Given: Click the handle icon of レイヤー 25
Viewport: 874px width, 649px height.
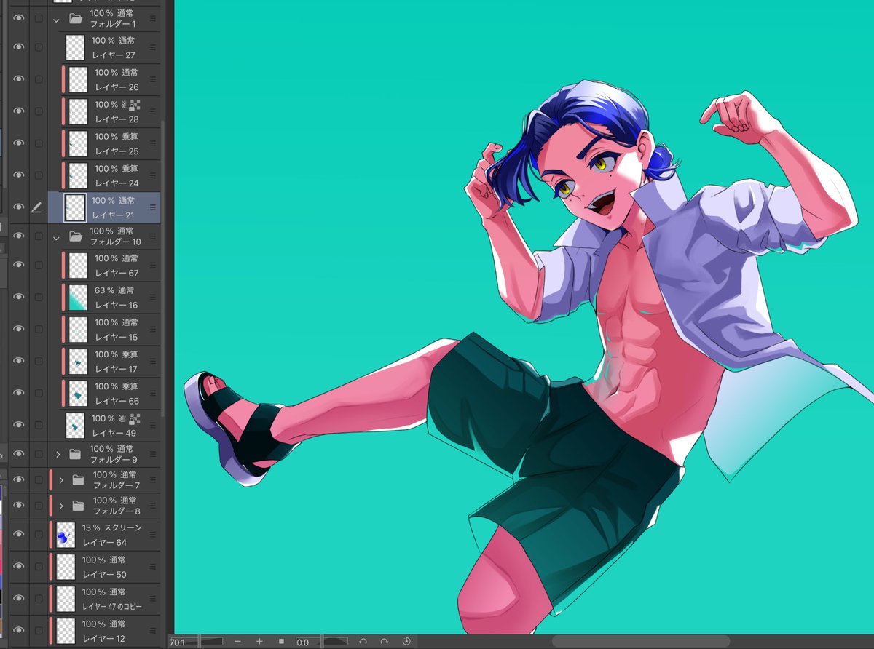Looking at the screenshot, I should (153, 143).
